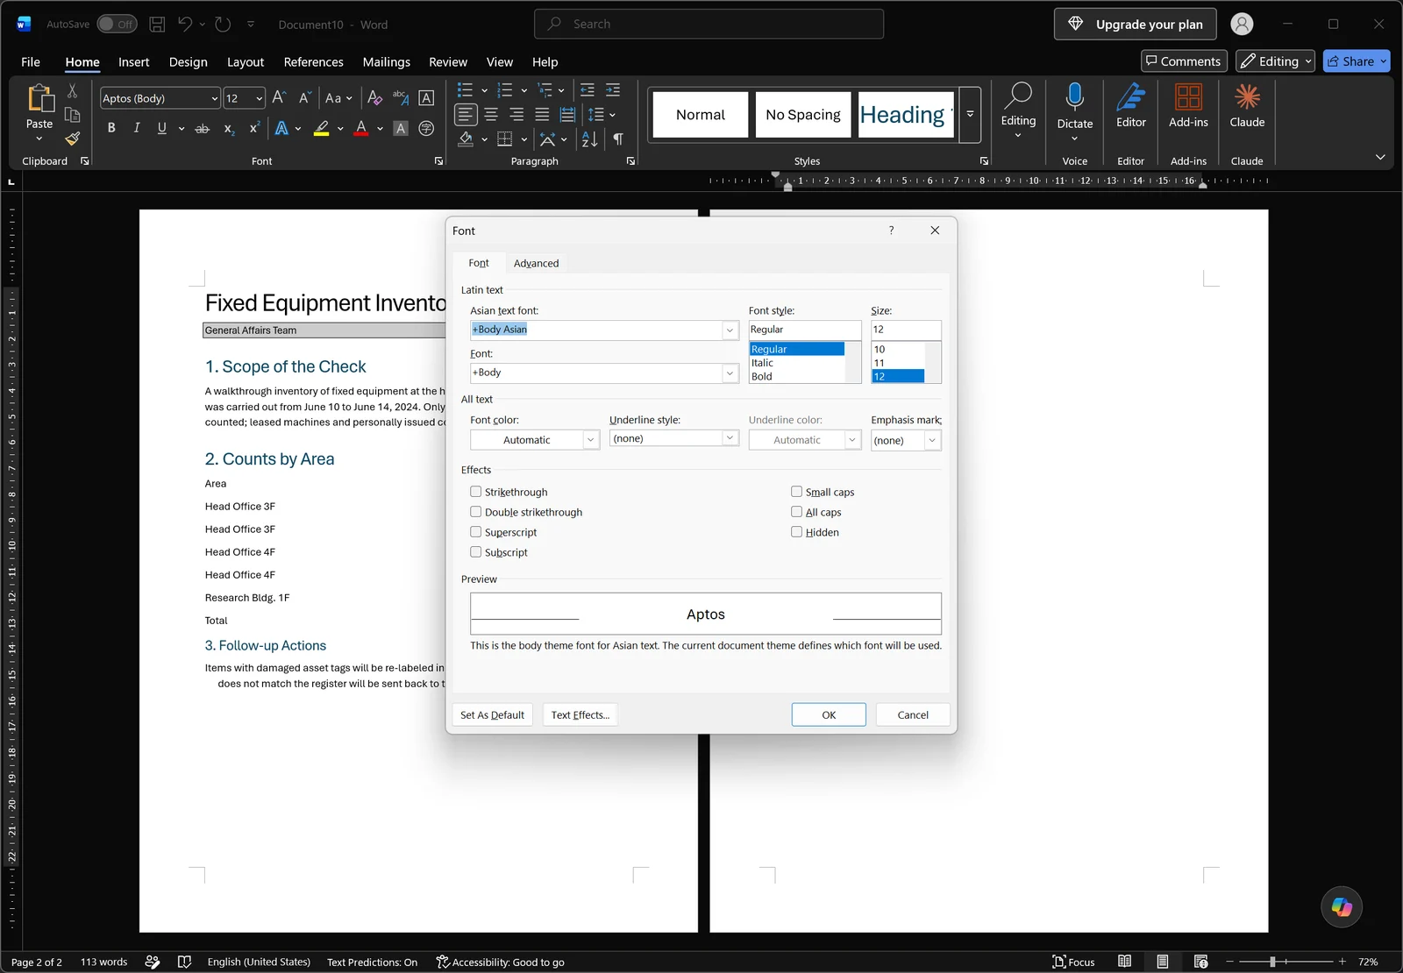Click the red font color swatch button

pos(361,129)
